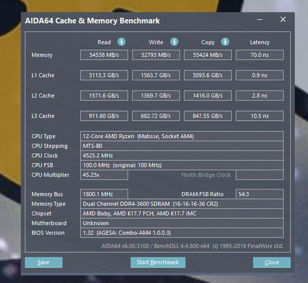Click the Read info icon
Viewport: 308px width, 283px height.
(x=121, y=42)
